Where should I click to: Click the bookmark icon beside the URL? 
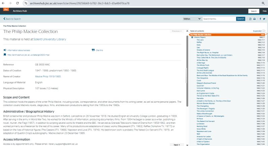coord(5,55)
